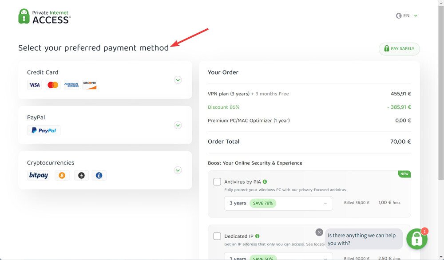Click the Bitcoin icon
Screen dimensions: 444x260
(62, 176)
